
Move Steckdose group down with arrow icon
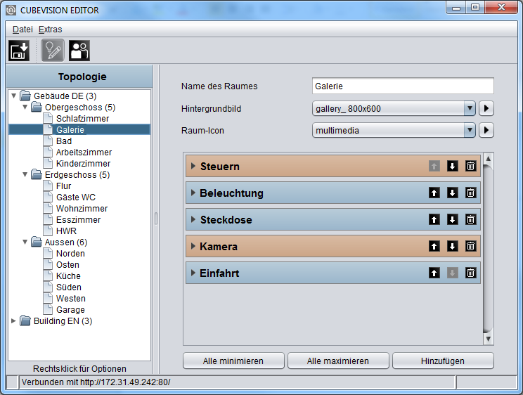pos(452,219)
